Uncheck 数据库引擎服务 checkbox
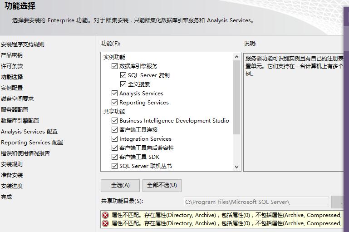The image size is (349, 232). click(114, 66)
